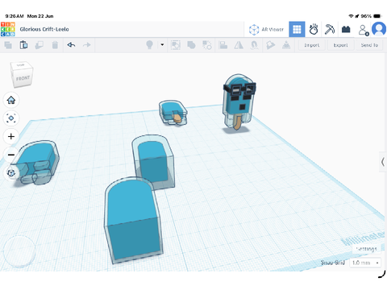Screen dimensions: 387x290
Task: Click the Align tool icon
Action: coord(223,45)
